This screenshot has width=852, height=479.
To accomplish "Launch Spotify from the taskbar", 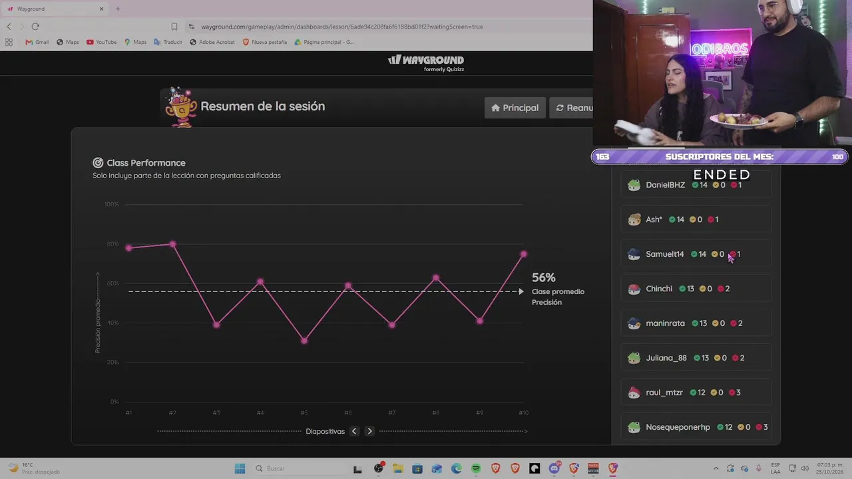I will tap(476, 468).
